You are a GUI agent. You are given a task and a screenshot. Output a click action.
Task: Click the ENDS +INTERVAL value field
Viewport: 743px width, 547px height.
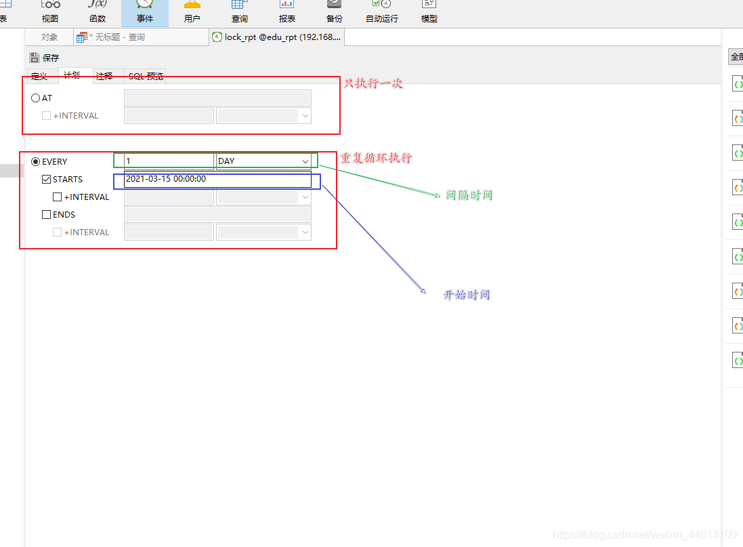click(x=169, y=232)
